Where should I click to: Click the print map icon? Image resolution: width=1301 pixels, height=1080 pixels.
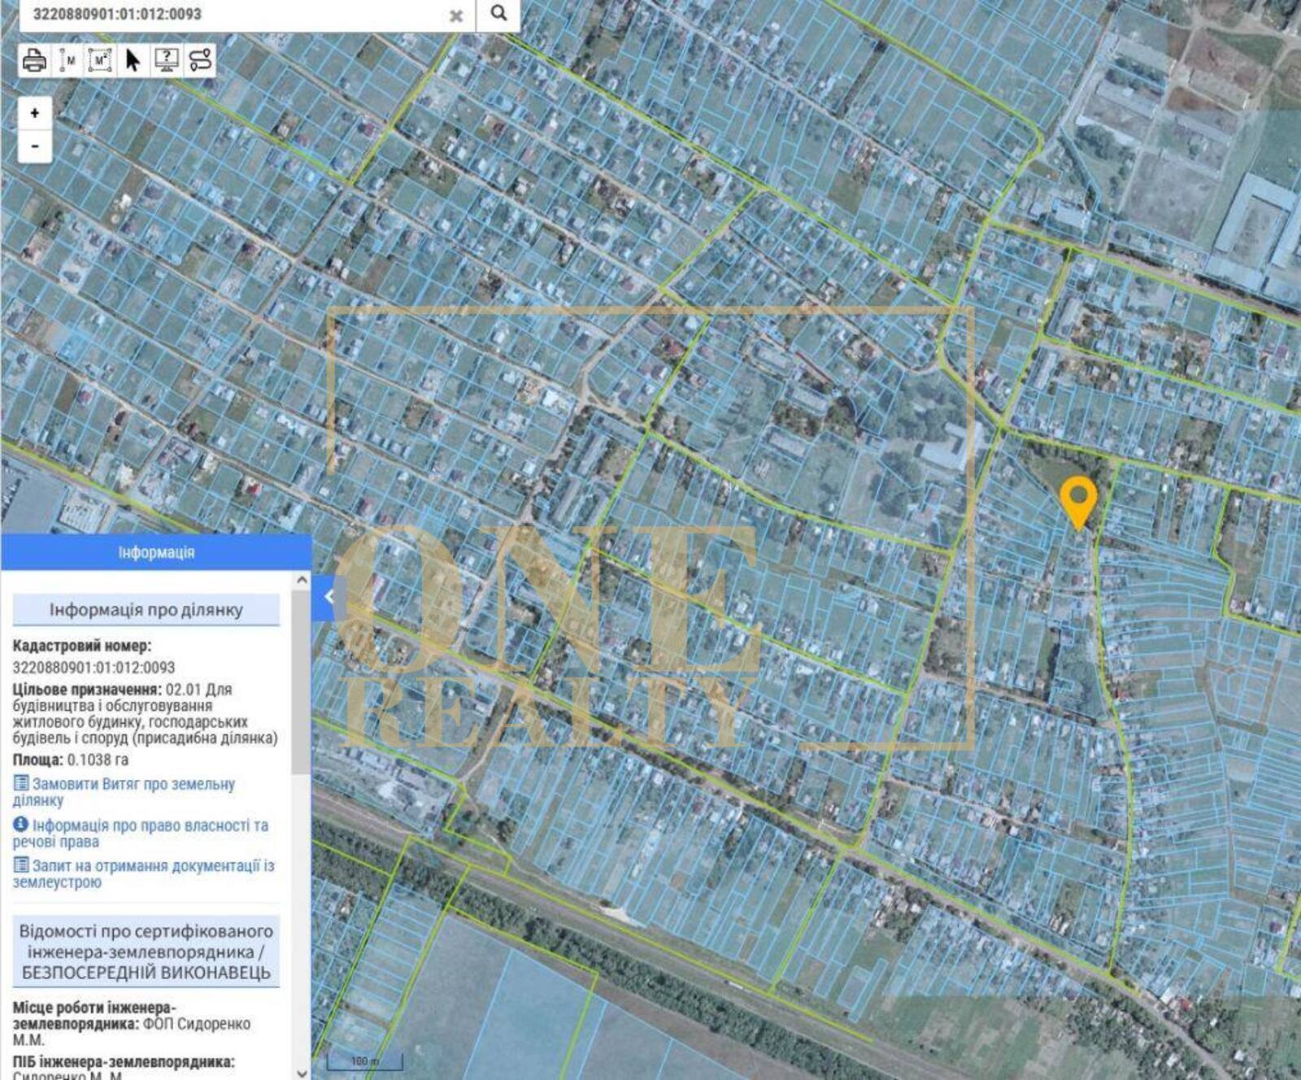click(x=34, y=60)
